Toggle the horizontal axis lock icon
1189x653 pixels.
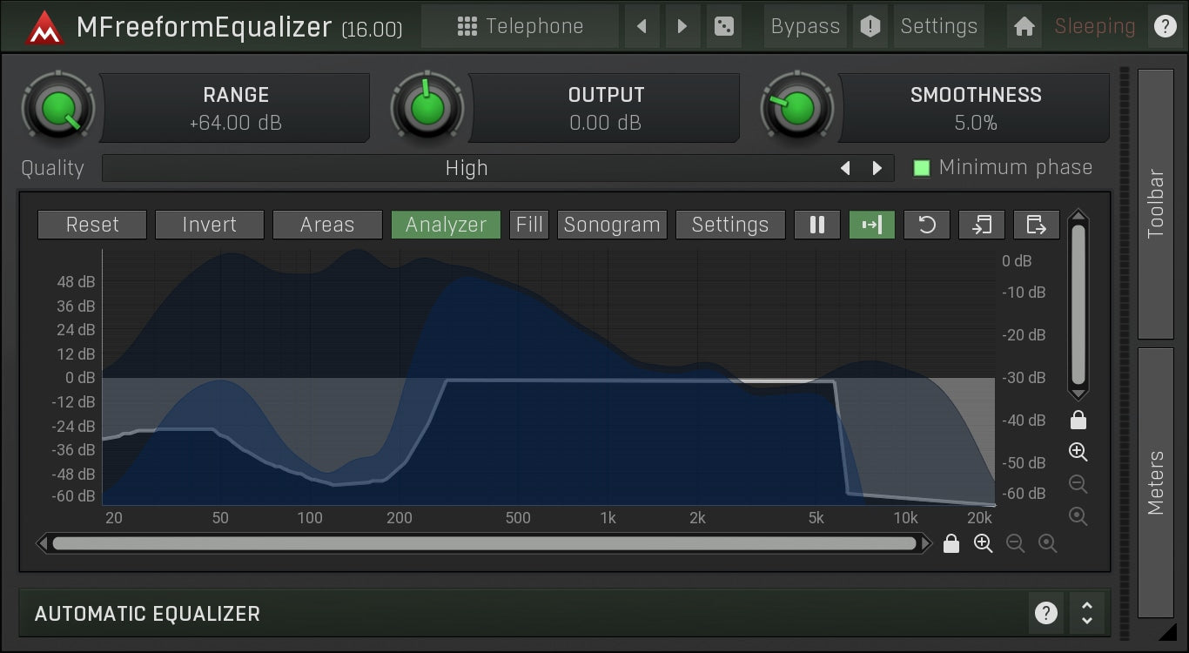tap(951, 544)
